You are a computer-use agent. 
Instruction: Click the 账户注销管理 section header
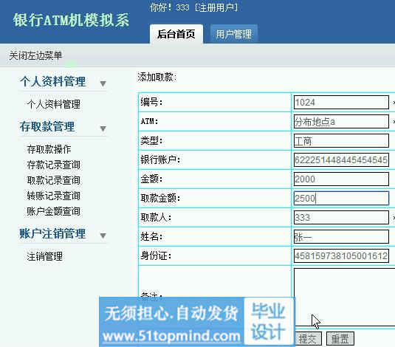[x=52, y=233]
